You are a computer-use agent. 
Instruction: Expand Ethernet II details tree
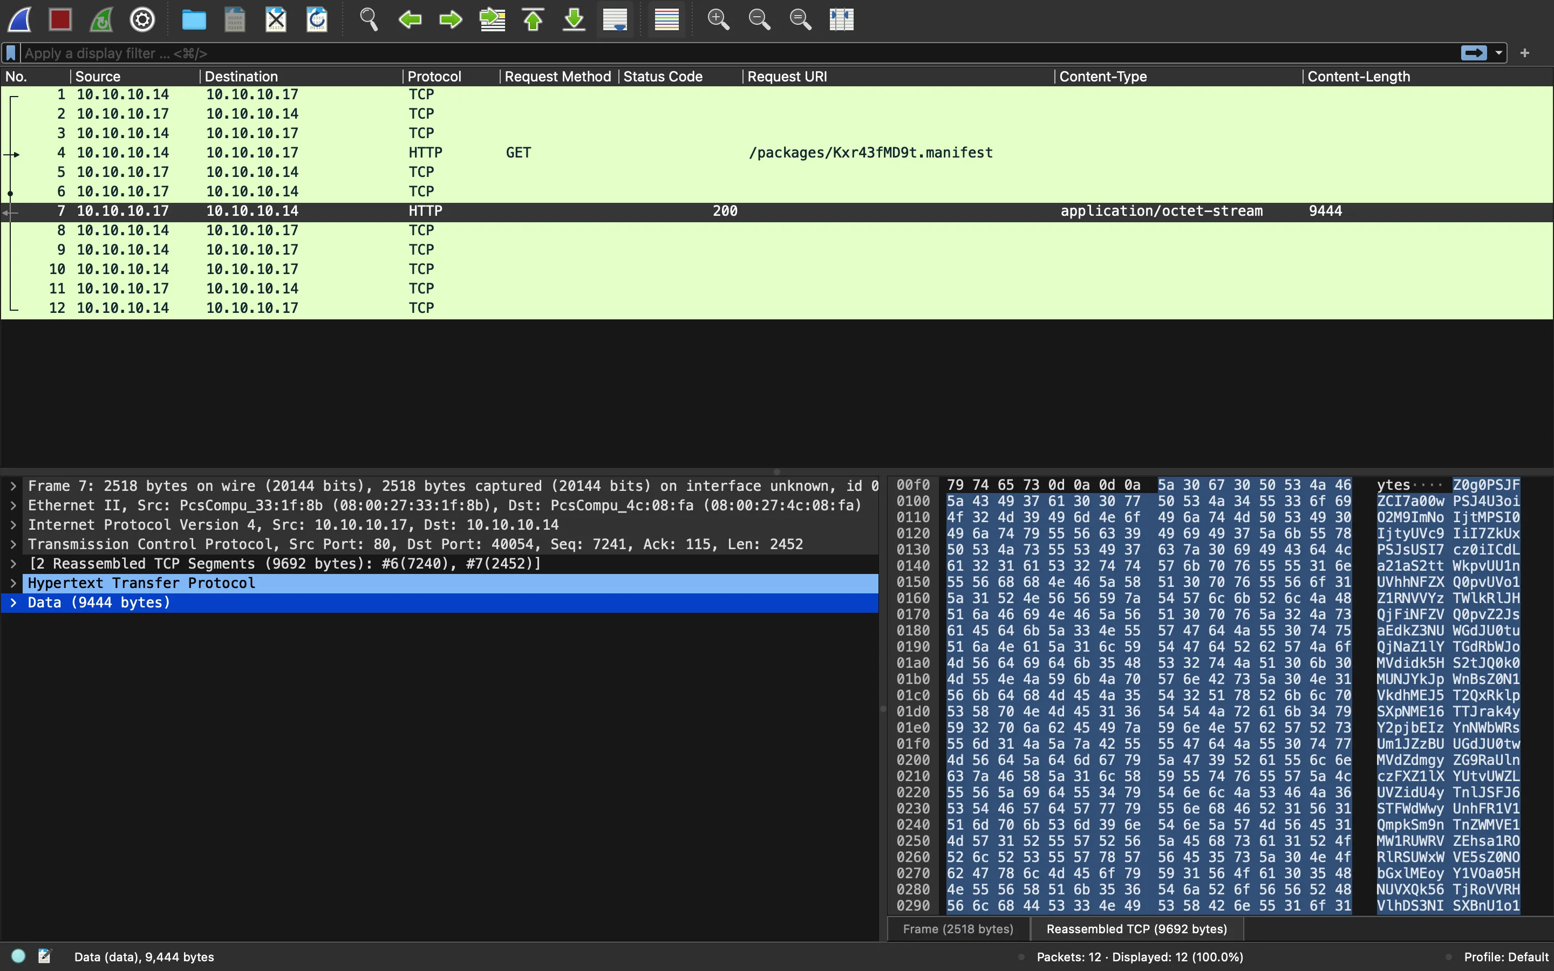pos(13,505)
